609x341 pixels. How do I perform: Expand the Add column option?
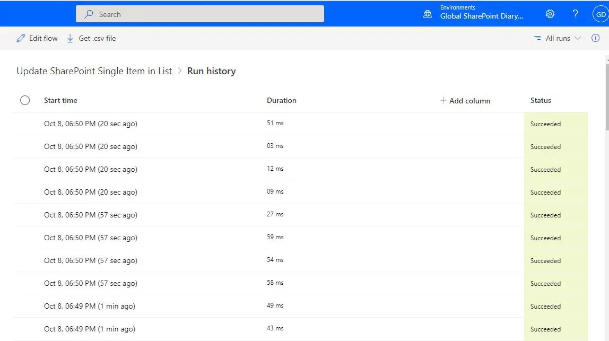(x=465, y=100)
